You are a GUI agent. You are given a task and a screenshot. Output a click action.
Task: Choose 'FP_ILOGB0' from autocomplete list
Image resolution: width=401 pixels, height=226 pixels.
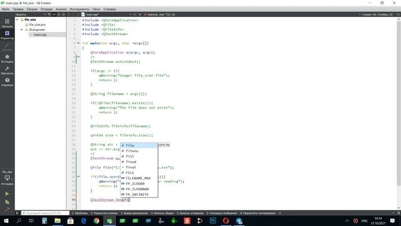pos(139,183)
